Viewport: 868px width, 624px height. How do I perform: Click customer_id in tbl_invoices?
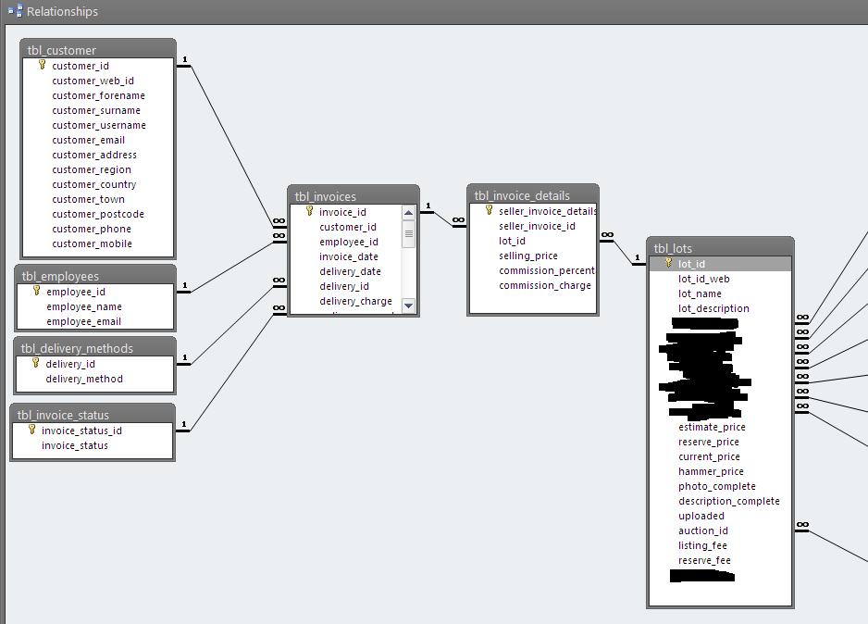point(348,227)
